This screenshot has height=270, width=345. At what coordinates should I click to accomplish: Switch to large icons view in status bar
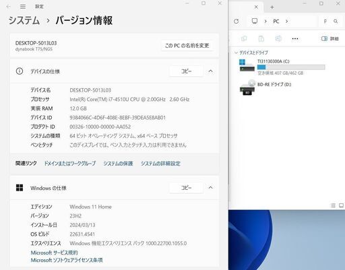click(341, 205)
